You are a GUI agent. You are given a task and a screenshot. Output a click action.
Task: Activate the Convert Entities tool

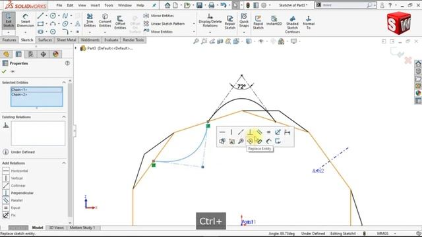[x=105, y=20]
